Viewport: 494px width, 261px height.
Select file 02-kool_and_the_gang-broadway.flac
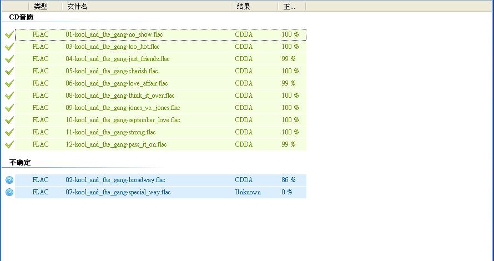pos(115,180)
